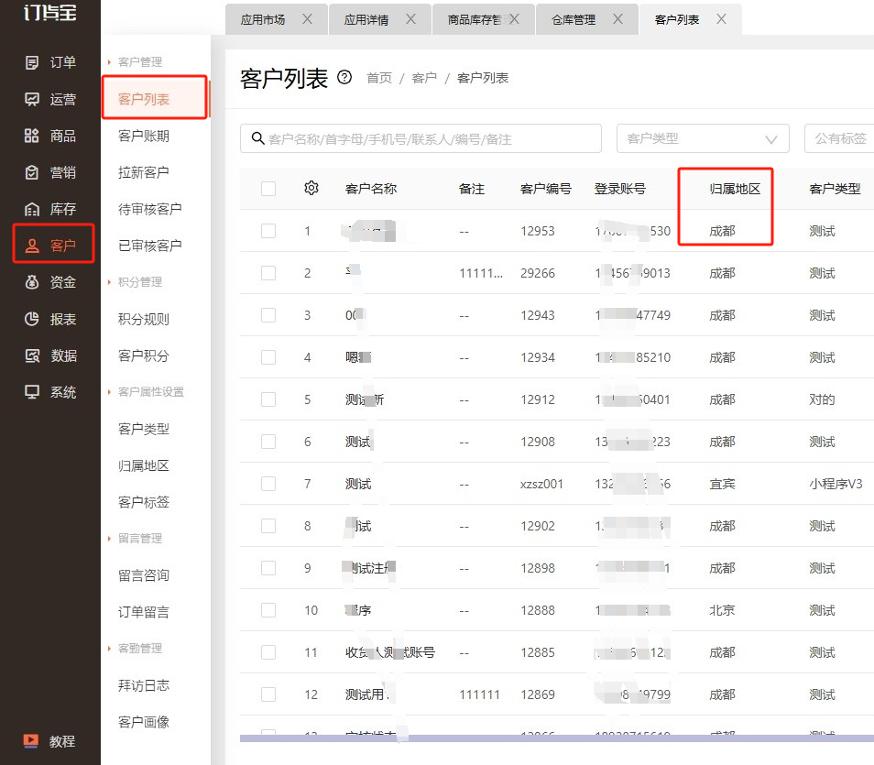Go to 客户 breadcrumb link
Viewport: 874px width, 765px height.
424,78
